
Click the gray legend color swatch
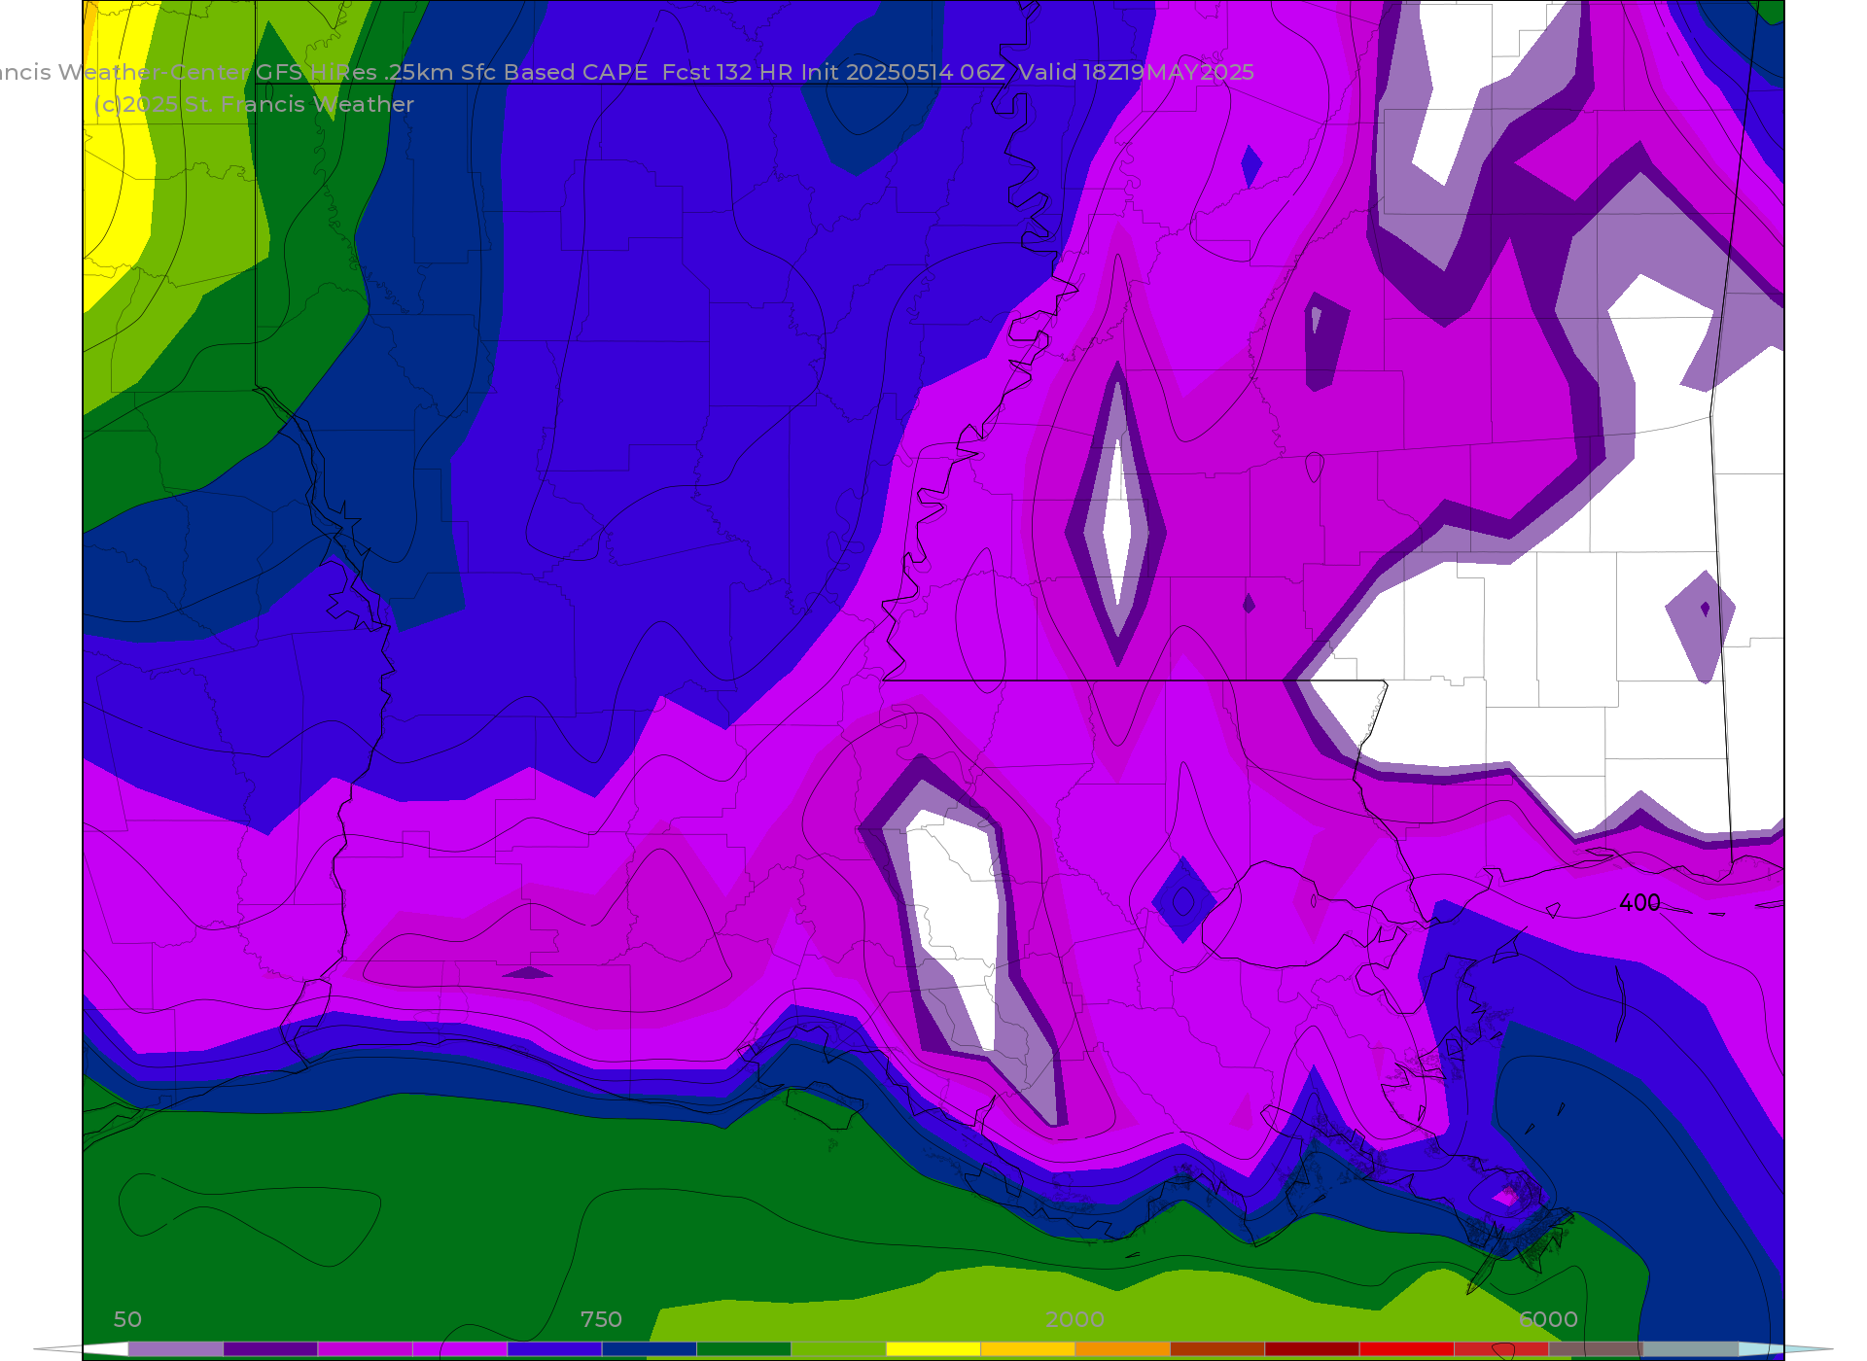(x=1690, y=1349)
